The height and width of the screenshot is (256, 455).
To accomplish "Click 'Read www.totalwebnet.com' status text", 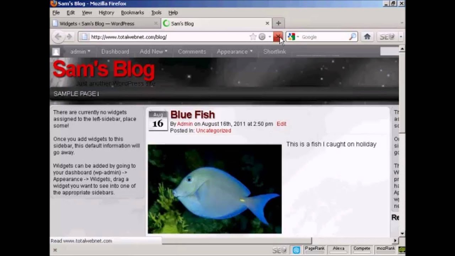I will tap(81, 241).
